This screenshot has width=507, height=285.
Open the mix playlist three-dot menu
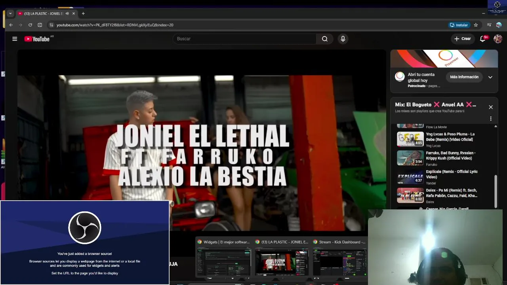click(491, 119)
